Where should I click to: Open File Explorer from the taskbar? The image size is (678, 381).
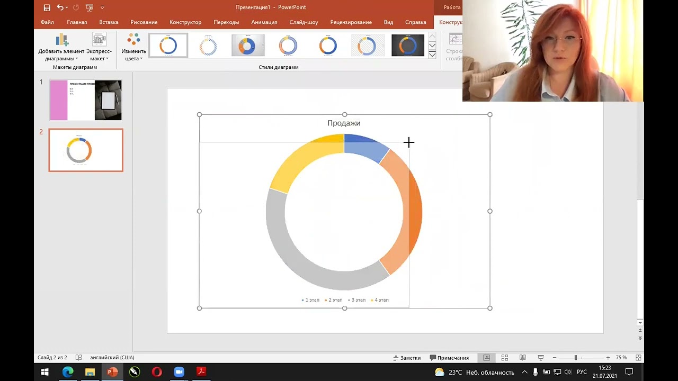pos(90,372)
